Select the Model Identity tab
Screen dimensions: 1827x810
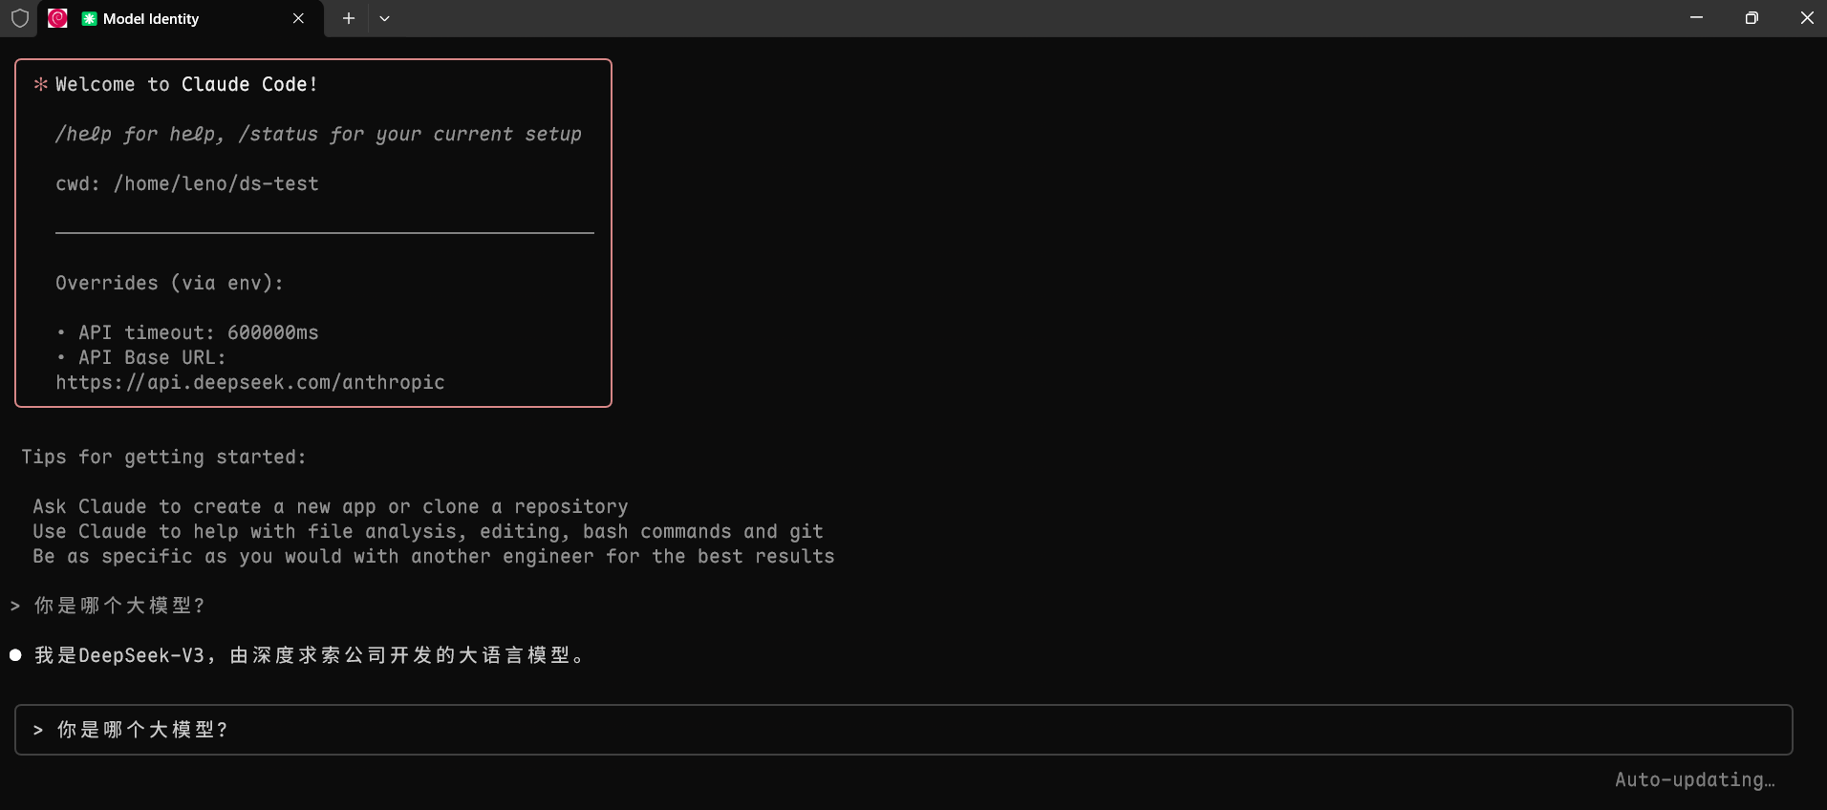(181, 19)
